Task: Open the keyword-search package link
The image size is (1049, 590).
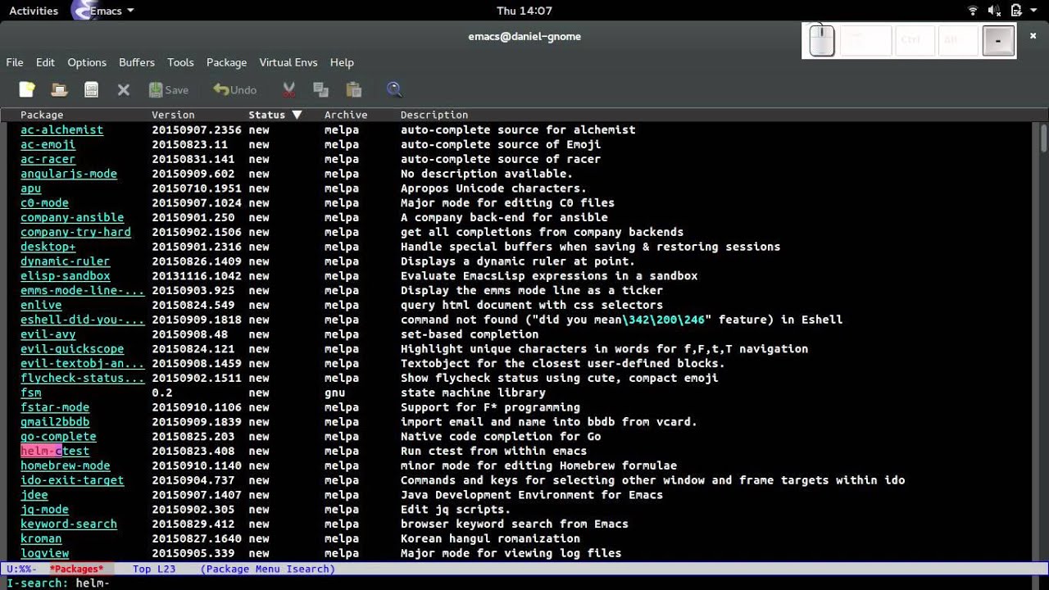Action: coord(69,524)
